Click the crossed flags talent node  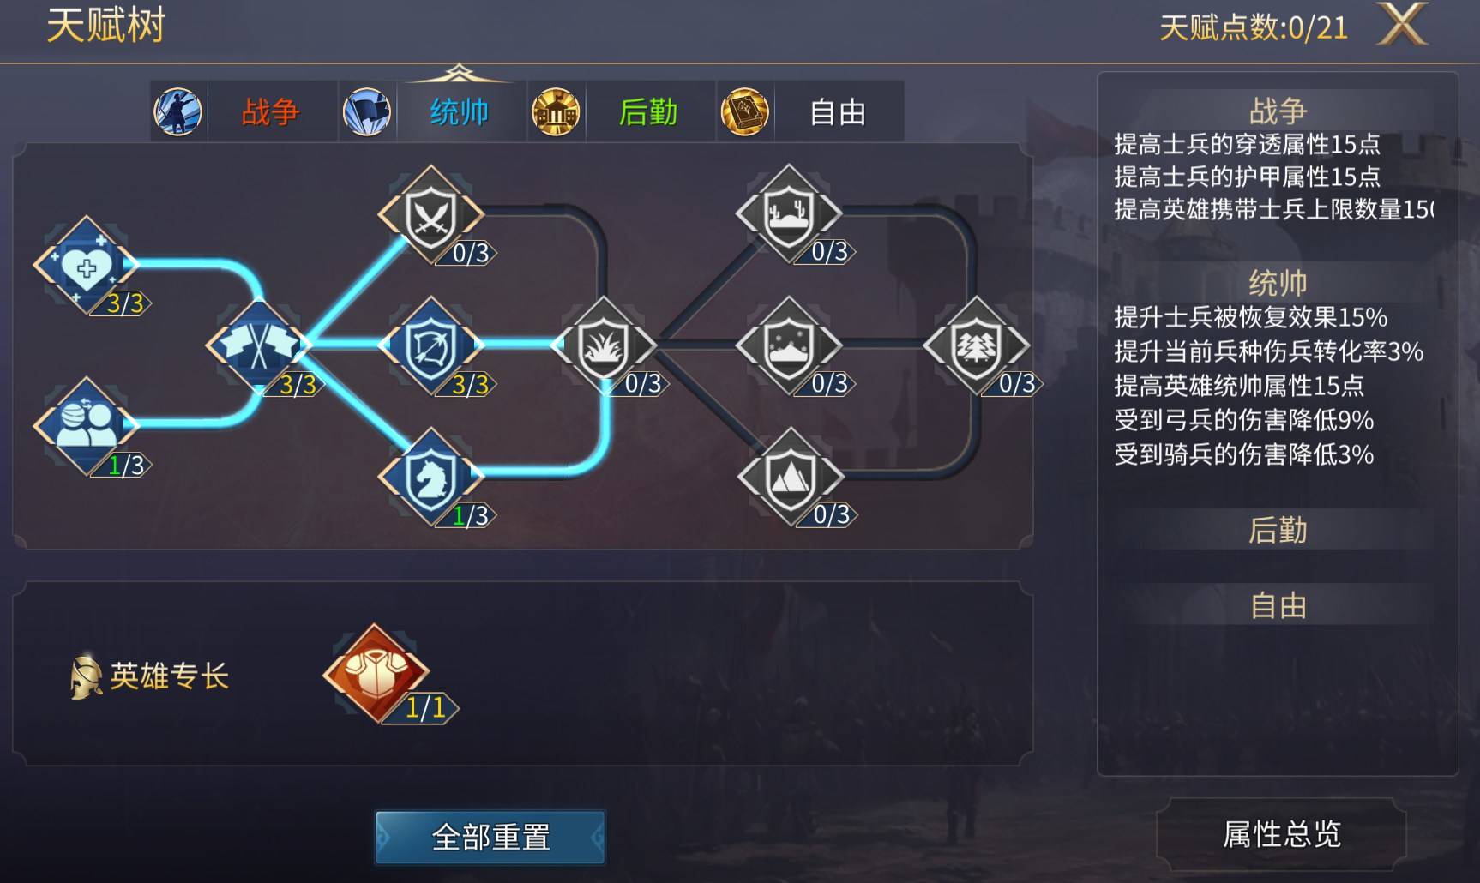259,345
